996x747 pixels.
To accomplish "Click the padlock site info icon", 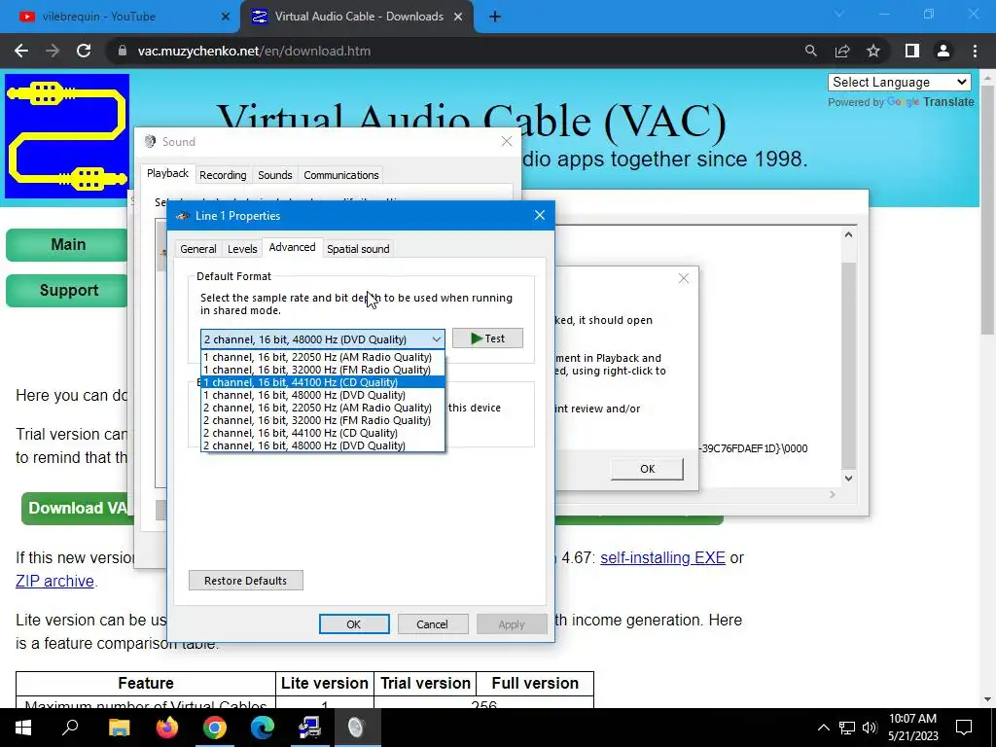I will pos(123,51).
